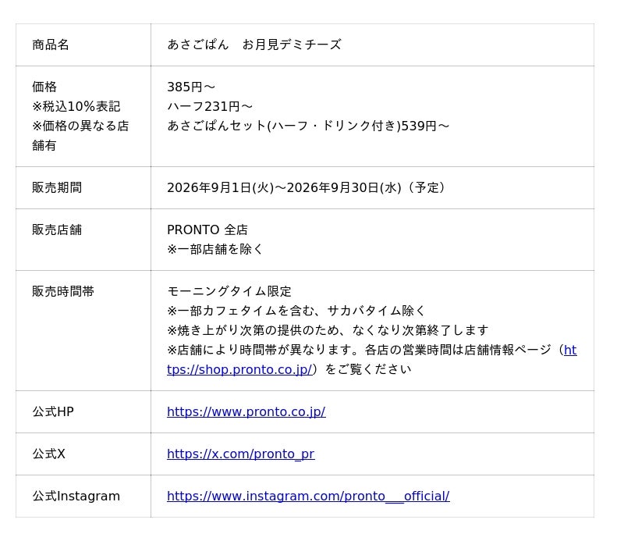This screenshot has height=541, width=624.
Task: Open the official Instagram pronto link
Action: (308, 496)
